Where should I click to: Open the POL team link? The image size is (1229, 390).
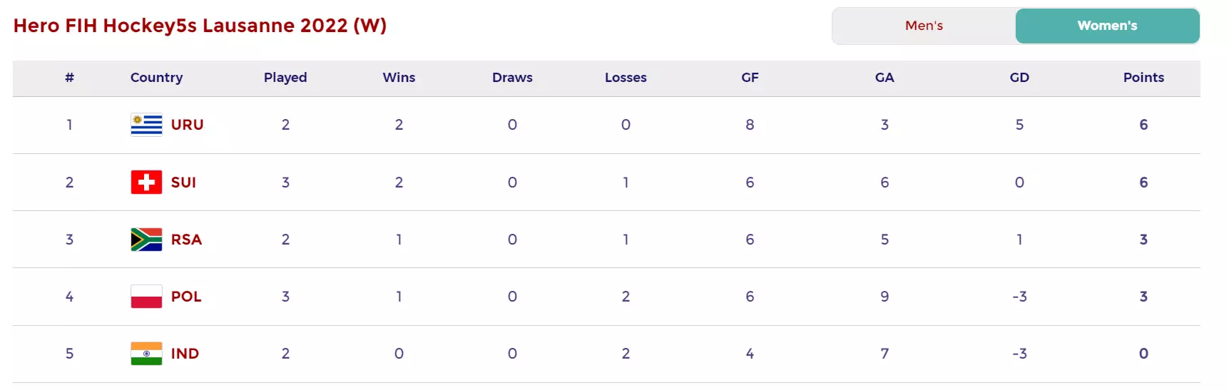(186, 297)
